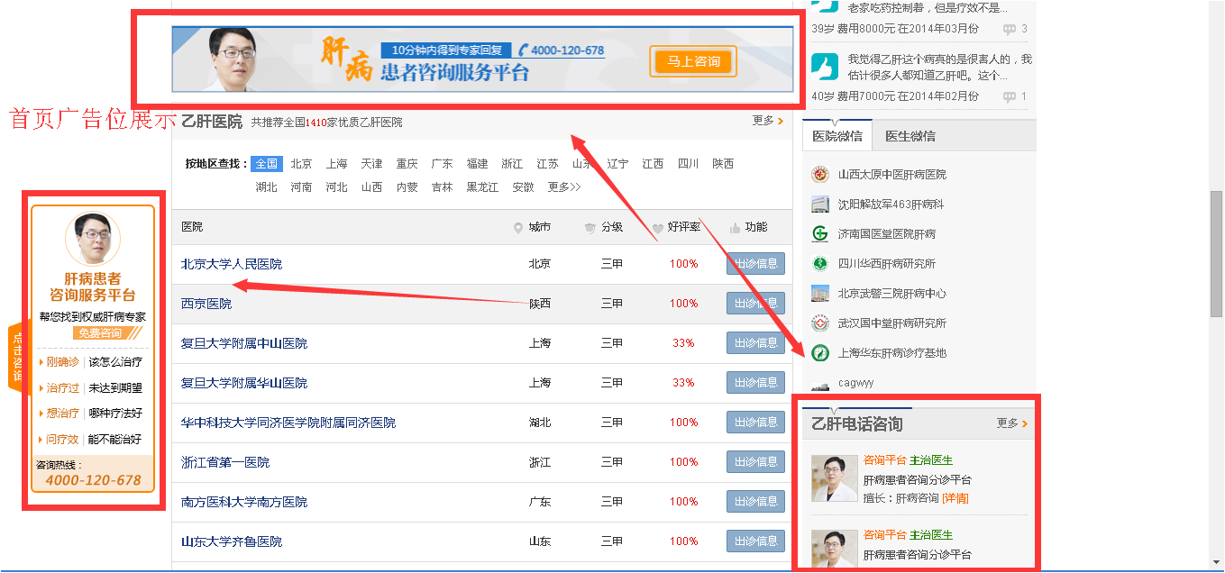Click the 上海华东肝病诊疗基地 green badge icon
The width and height of the screenshot is (1225, 573).
(x=819, y=352)
